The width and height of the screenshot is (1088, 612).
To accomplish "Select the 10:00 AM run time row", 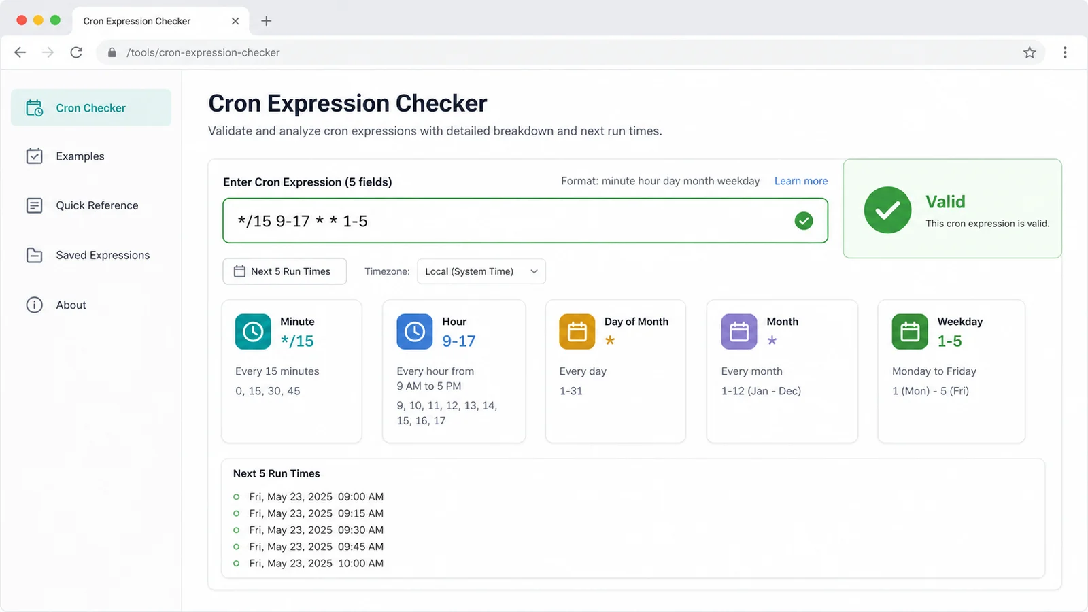I will click(308, 563).
